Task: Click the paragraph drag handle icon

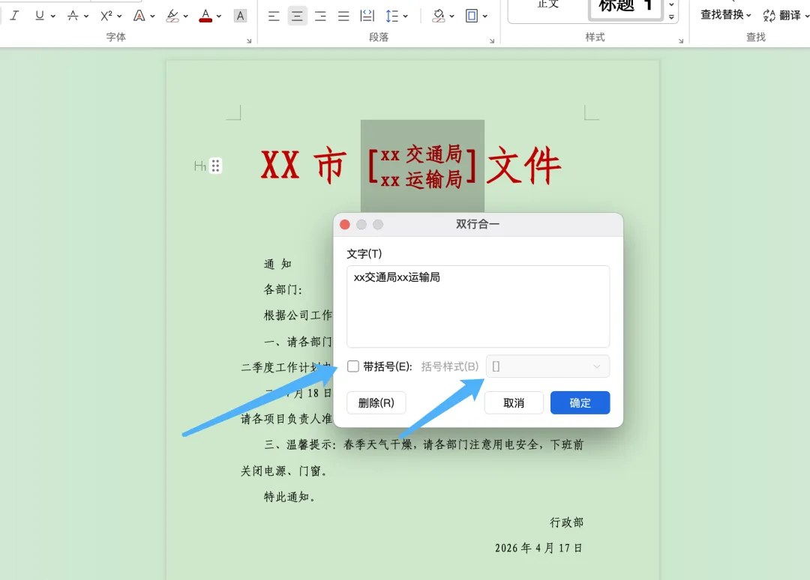Action: (215, 166)
